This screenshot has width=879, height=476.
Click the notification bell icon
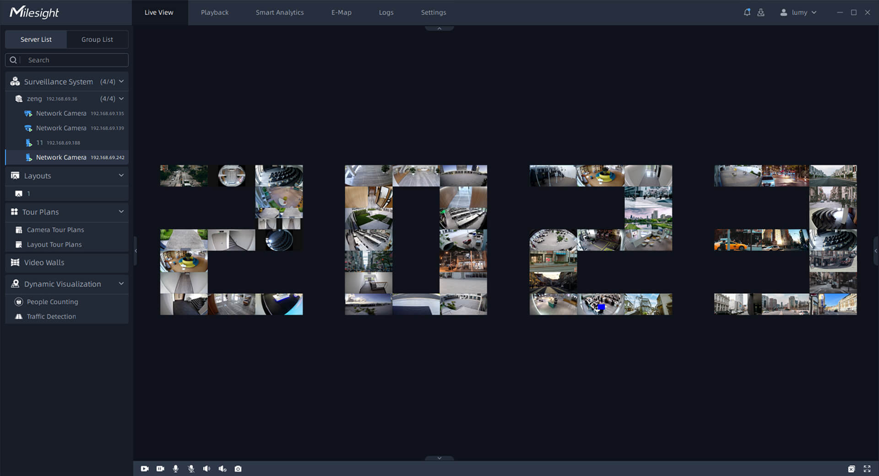pyautogui.click(x=747, y=12)
